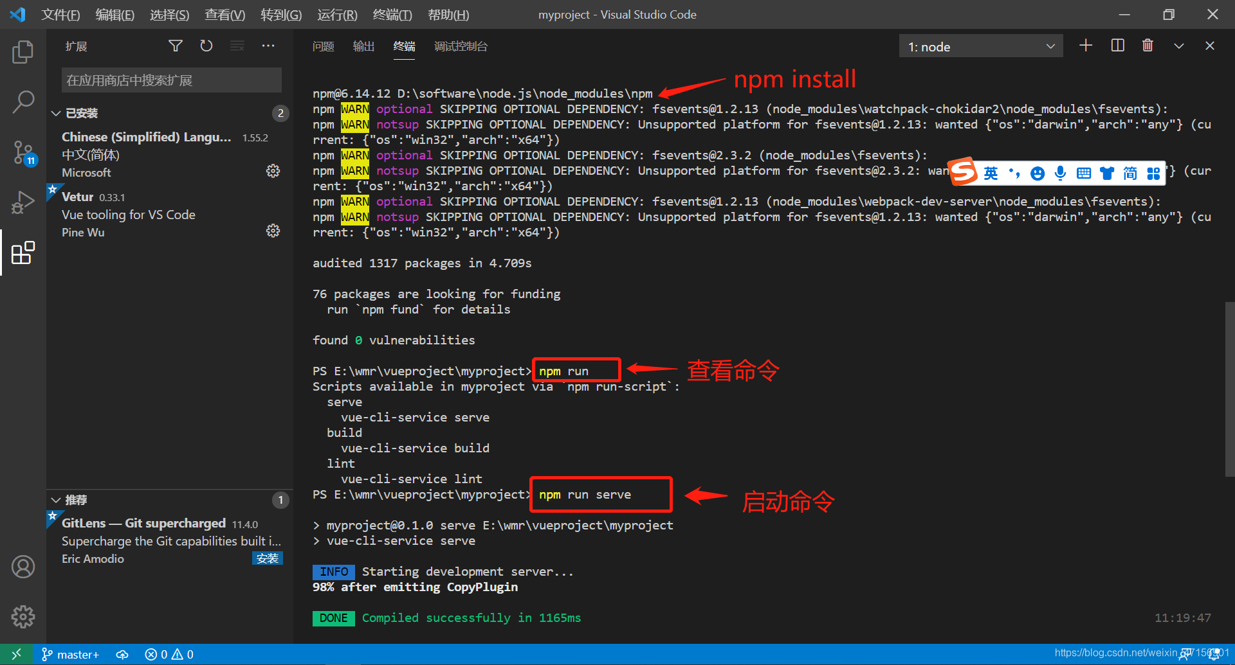This screenshot has width=1235, height=665.
Task: Toggle Sogou English/Chinese mode button
Action: (991, 173)
